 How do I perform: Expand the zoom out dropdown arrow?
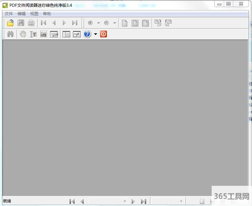click(x=115, y=23)
